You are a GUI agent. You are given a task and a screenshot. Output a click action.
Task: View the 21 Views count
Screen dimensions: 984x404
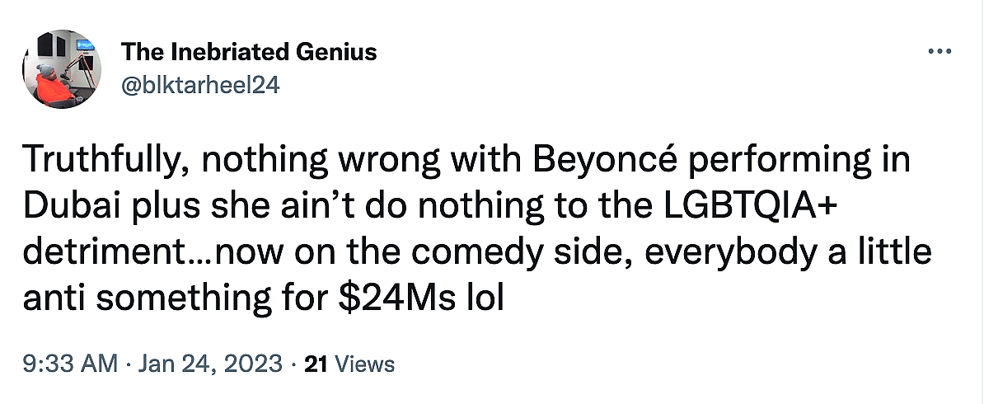[349, 364]
